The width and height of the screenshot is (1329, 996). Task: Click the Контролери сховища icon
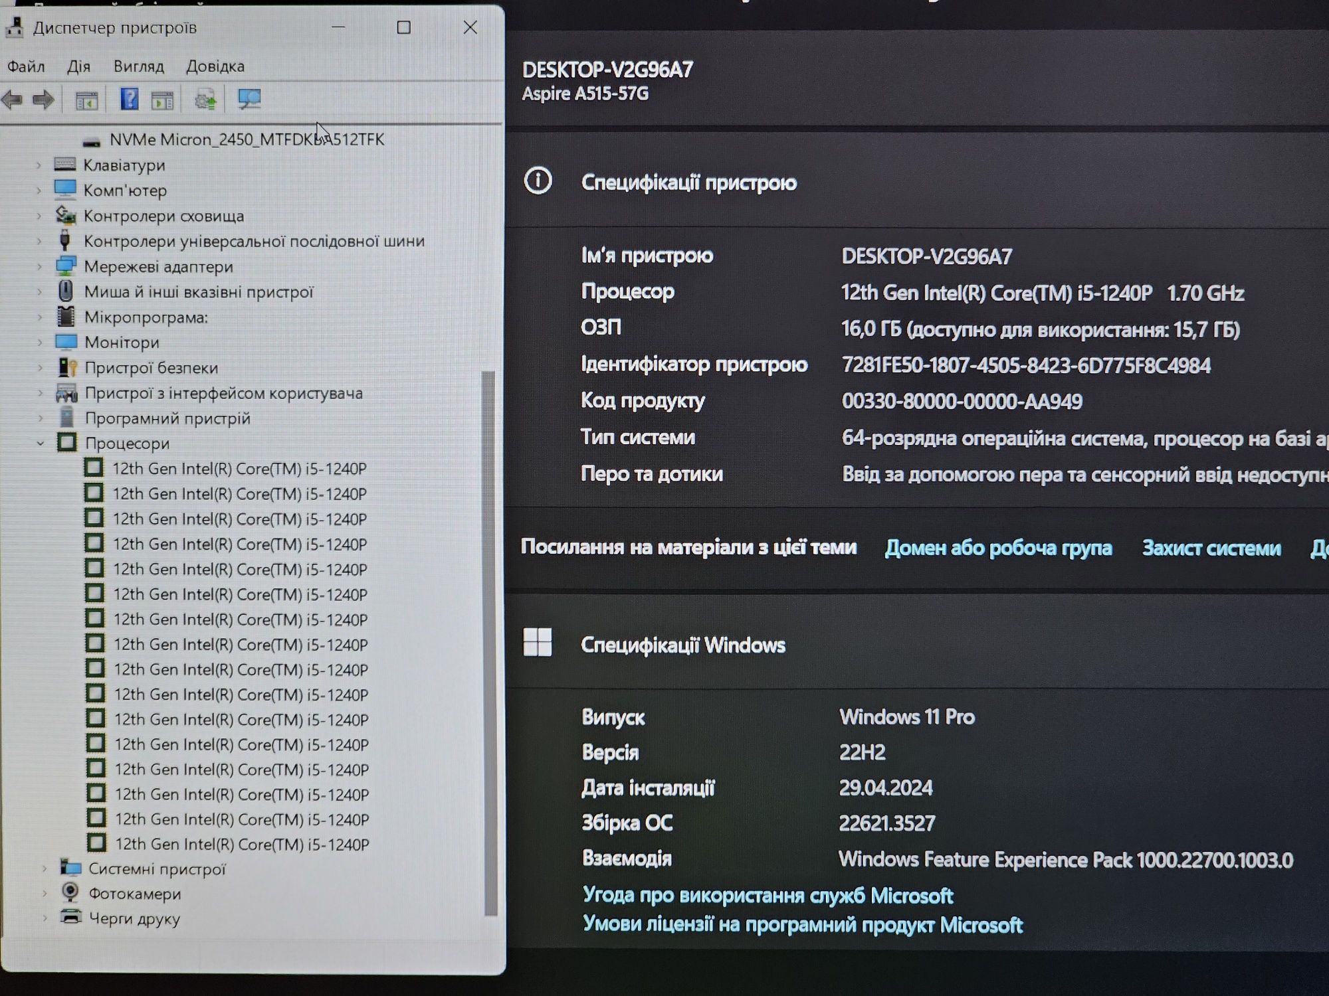(65, 215)
